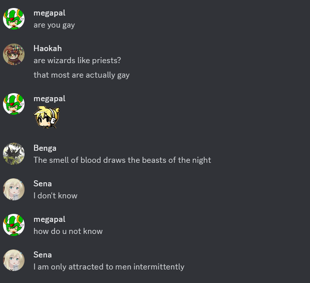Click the username Benga
The width and height of the screenshot is (310, 283).
point(45,148)
